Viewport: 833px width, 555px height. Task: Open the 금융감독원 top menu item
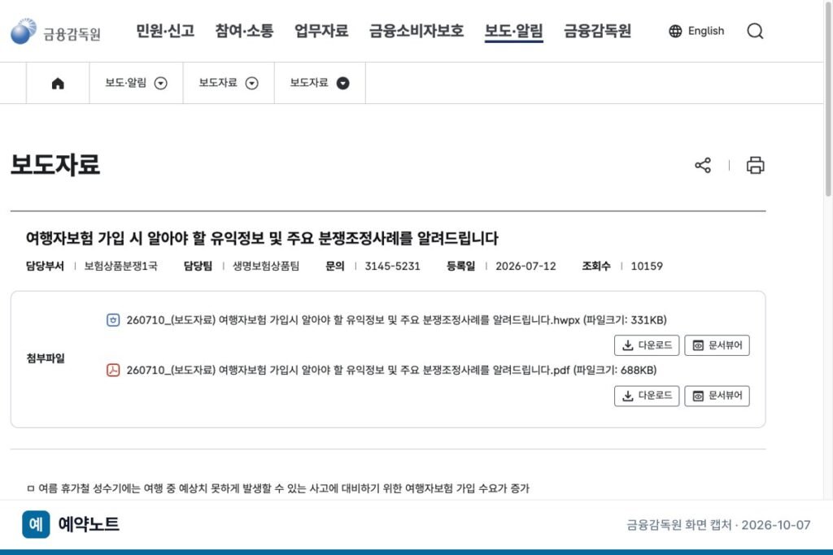598,31
